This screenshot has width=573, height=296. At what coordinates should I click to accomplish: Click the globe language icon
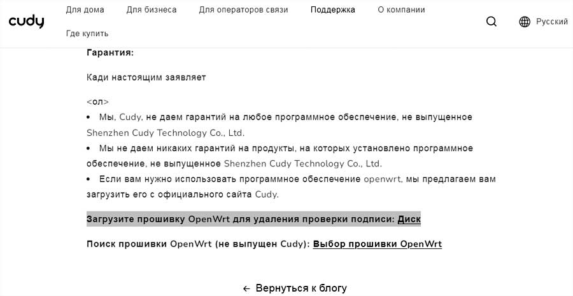click(x=525, y=22)
